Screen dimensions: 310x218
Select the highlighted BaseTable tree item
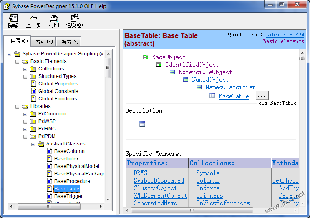(67, 189)
